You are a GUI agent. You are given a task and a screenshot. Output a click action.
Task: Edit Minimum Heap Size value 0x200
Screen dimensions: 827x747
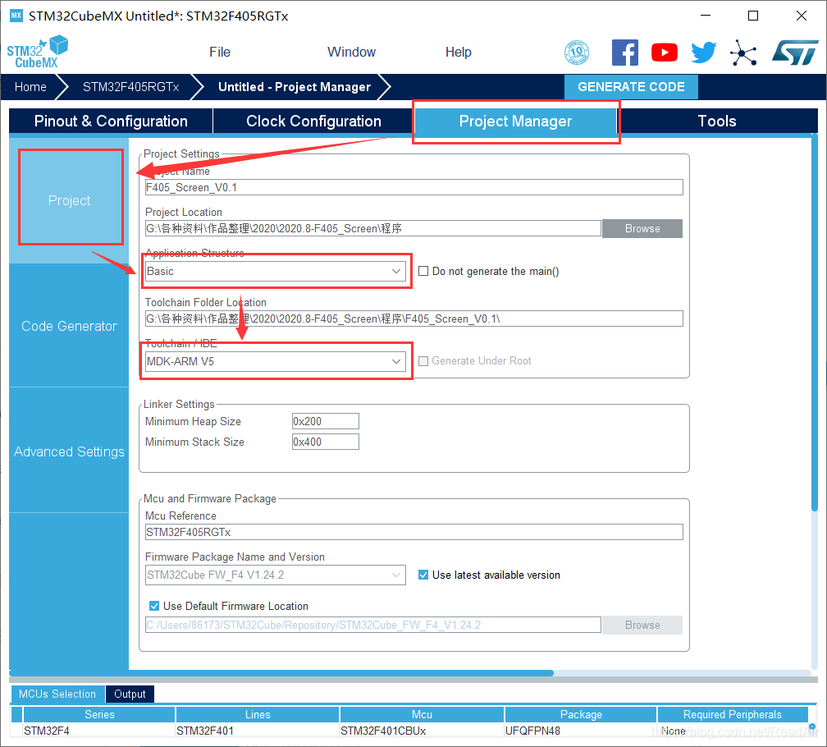tap(326, 421)
